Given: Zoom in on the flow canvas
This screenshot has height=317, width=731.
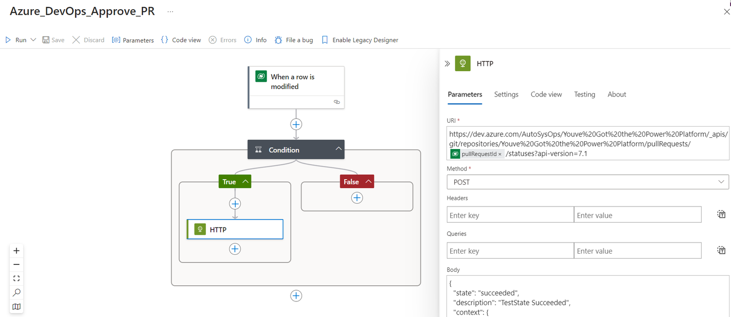Looking at the screenshot, I should coord(17,250).
